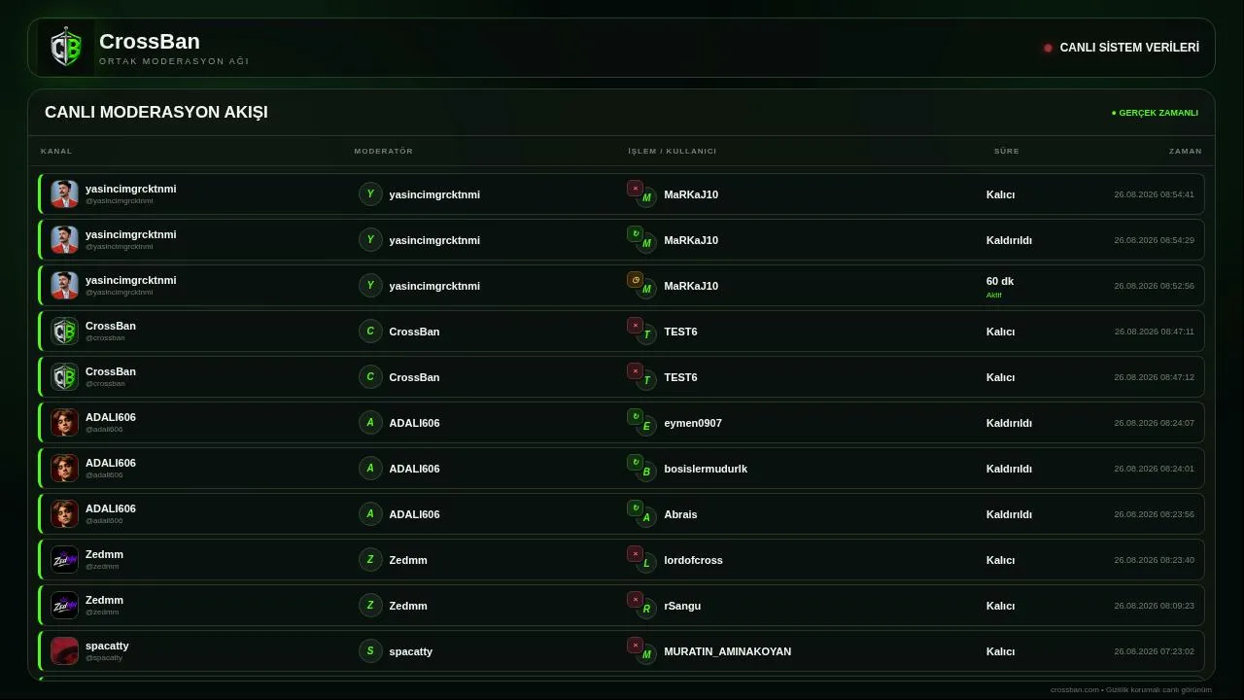Click the red ban icon next to MURATIN_AMINAKOYAN

635,645
